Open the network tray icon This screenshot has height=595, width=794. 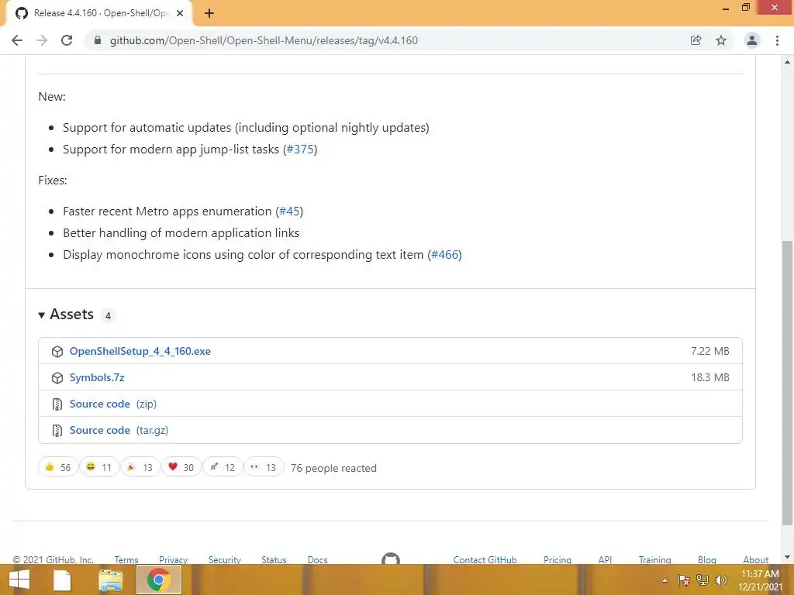(703, 580)
